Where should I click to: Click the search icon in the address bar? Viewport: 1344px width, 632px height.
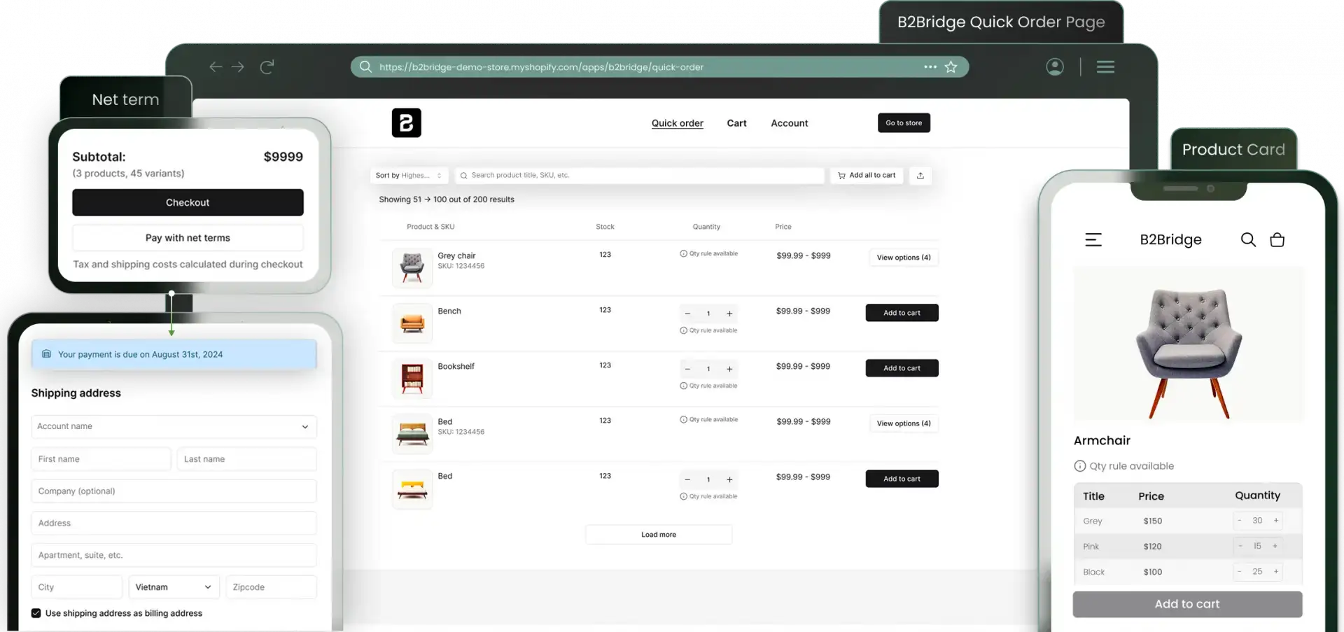pos(365,66)
